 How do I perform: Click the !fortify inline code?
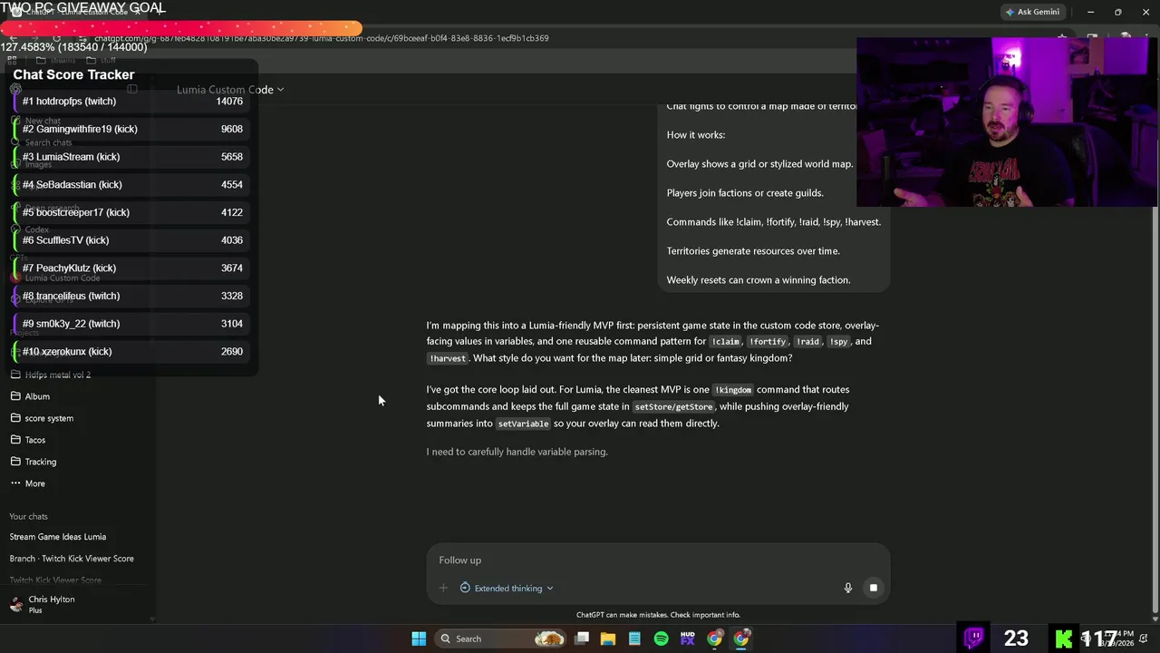[x=767, y=342]
